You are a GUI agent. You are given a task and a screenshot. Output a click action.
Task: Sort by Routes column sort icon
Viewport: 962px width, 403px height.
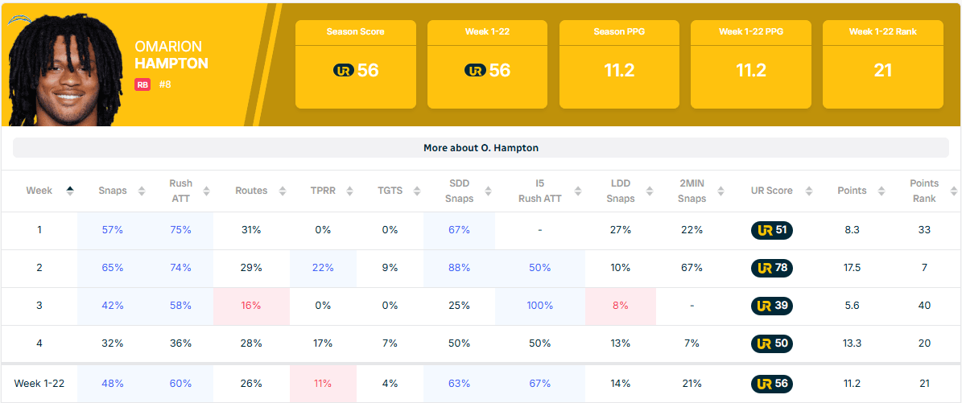[283, 191]
